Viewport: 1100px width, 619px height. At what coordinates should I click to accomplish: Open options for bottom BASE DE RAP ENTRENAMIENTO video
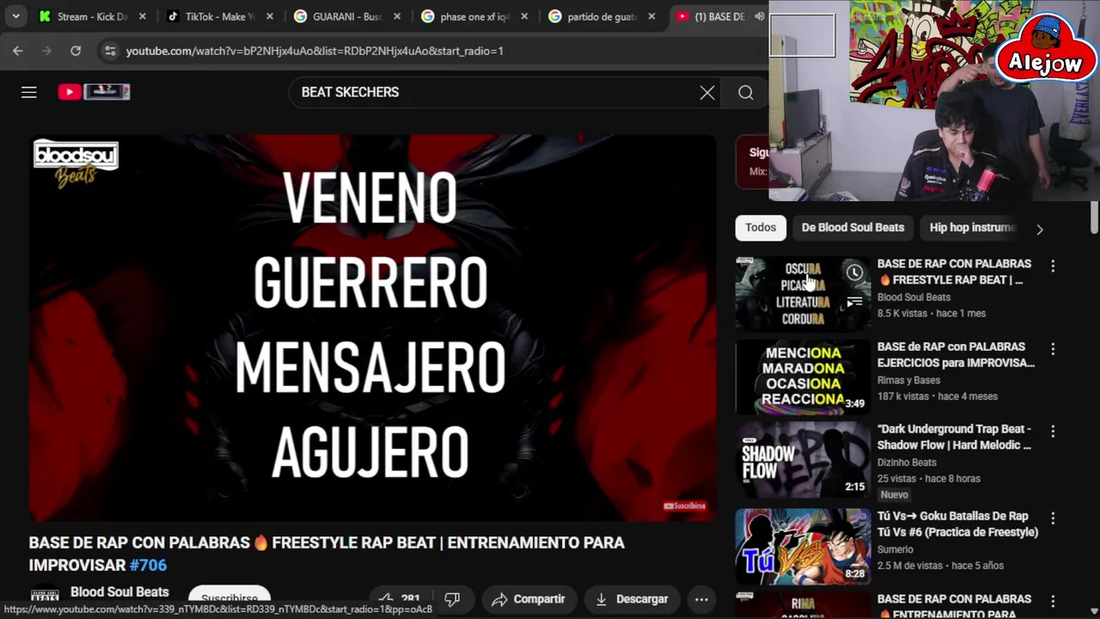pyautogui.click(x=1053, y=602)
